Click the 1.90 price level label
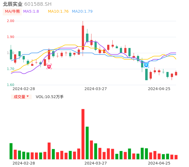 click(10, 37)
